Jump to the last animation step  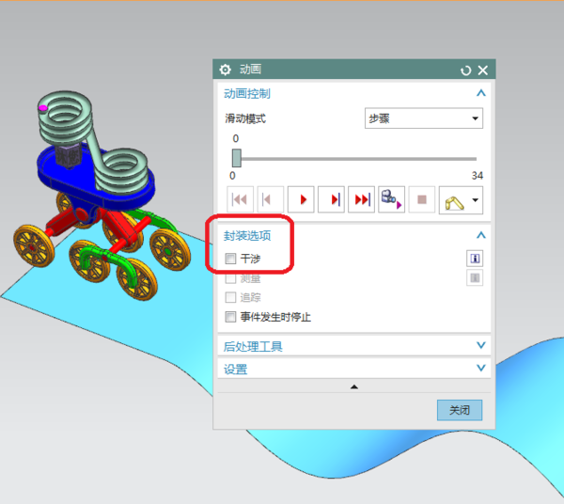tap(362, 199)
